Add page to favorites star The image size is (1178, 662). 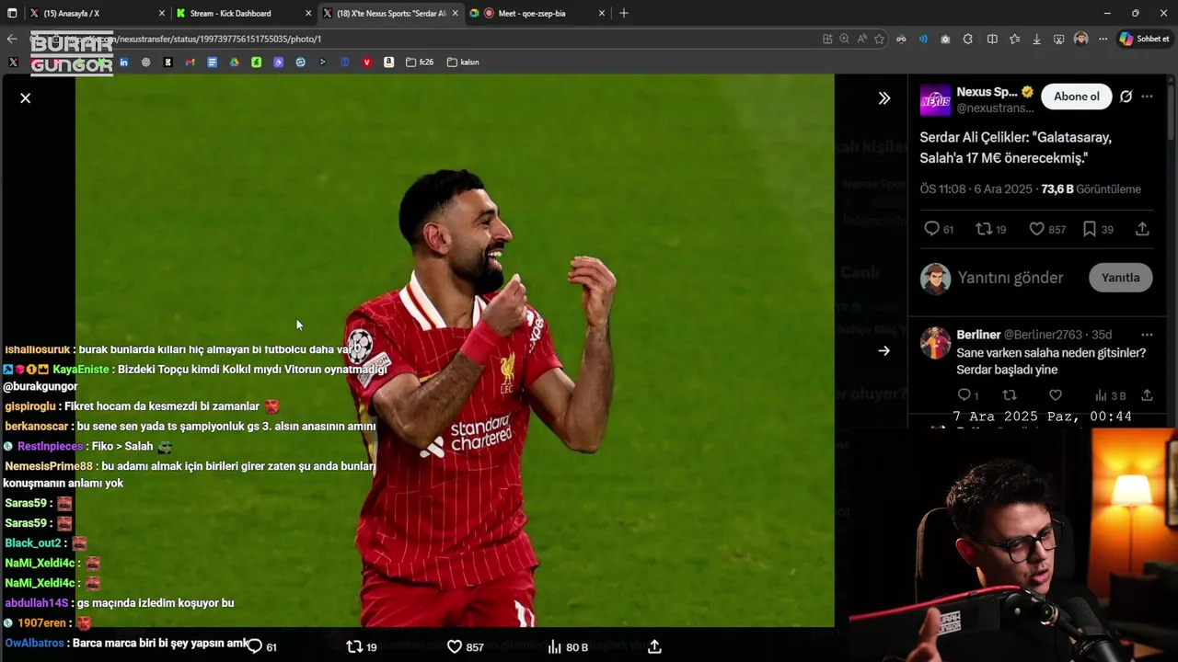click(879, 39)
